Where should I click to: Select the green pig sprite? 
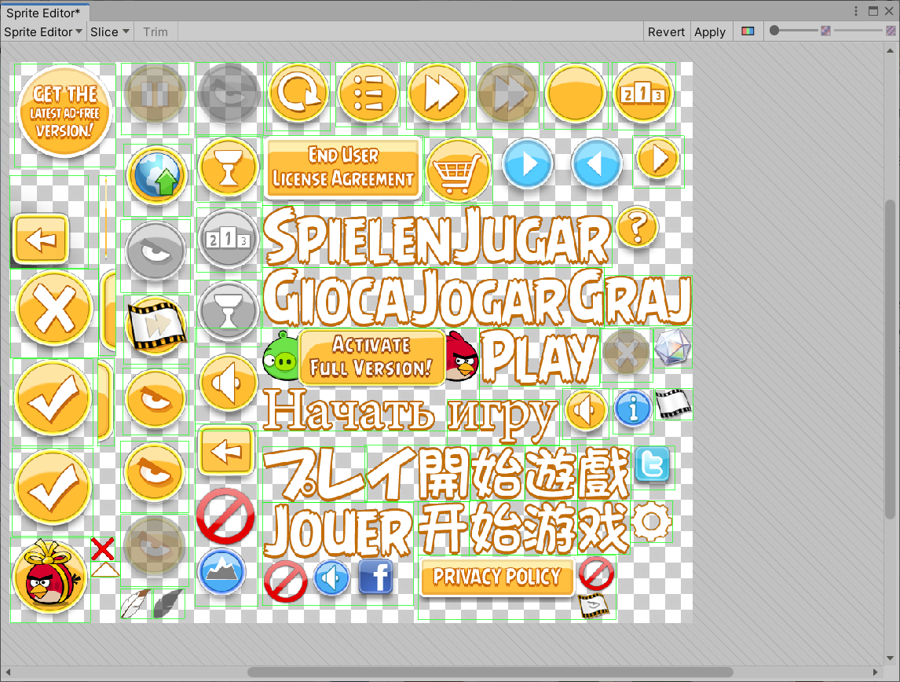coord(280,357)
